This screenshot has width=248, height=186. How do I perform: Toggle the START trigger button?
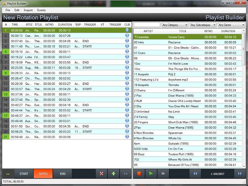[x=24, y=174]
